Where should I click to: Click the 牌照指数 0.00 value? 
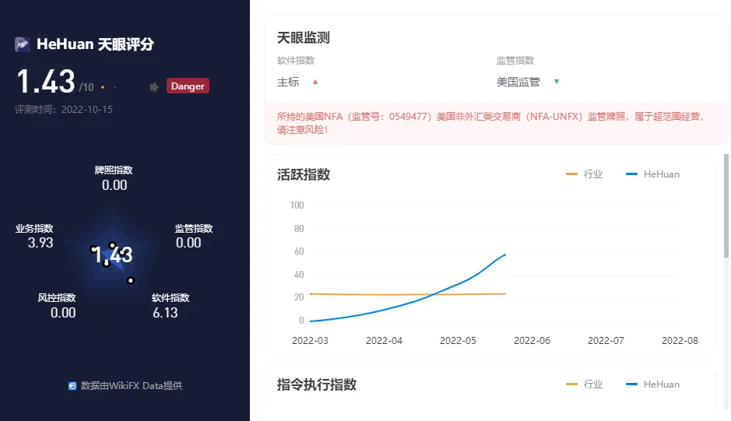(x=114, y=185)
